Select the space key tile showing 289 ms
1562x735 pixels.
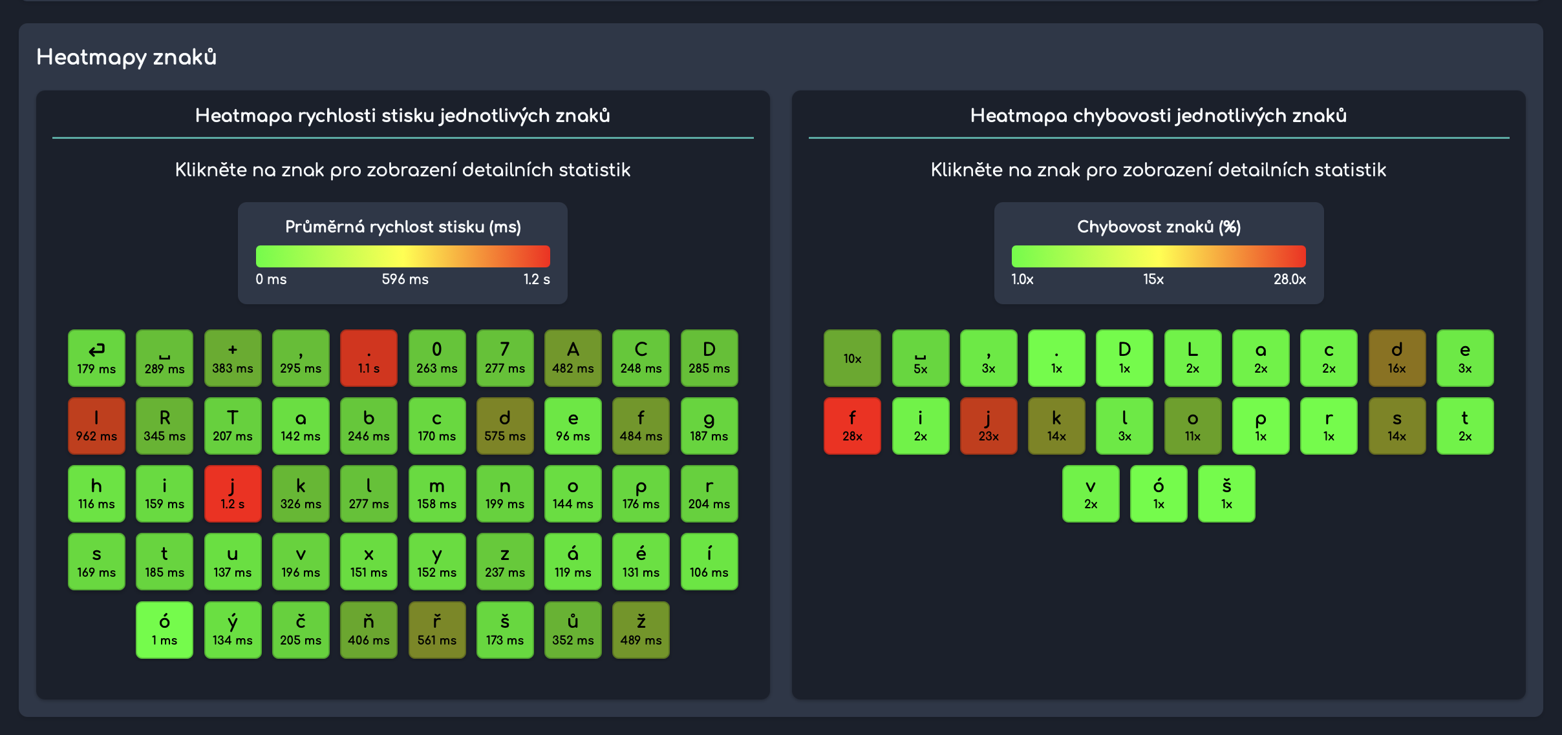pyautogui.click(x=164, y=358)
